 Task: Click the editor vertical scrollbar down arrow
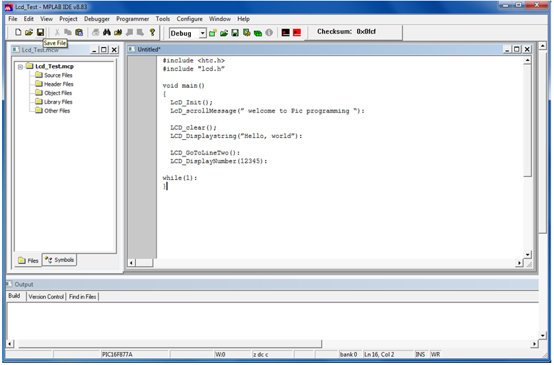click(527, 255)
